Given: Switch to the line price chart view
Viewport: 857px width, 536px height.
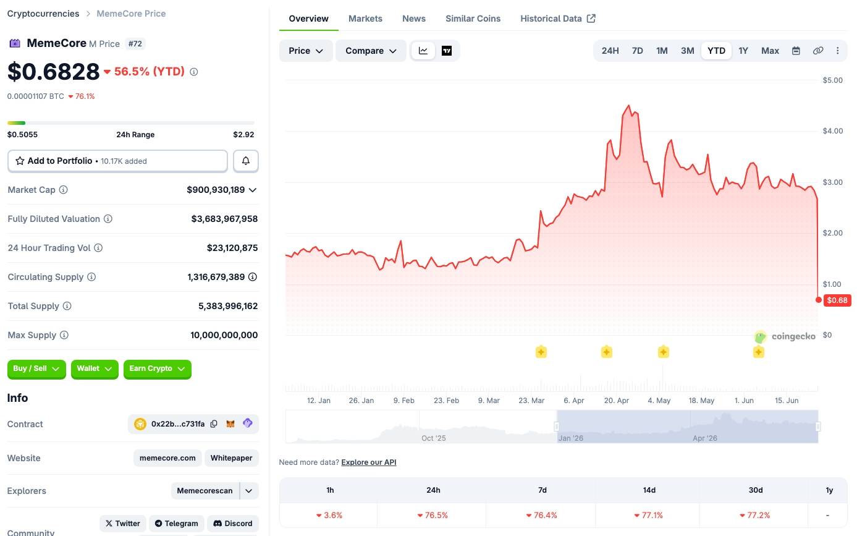Looking at the screenshot, I should point(423,51).
